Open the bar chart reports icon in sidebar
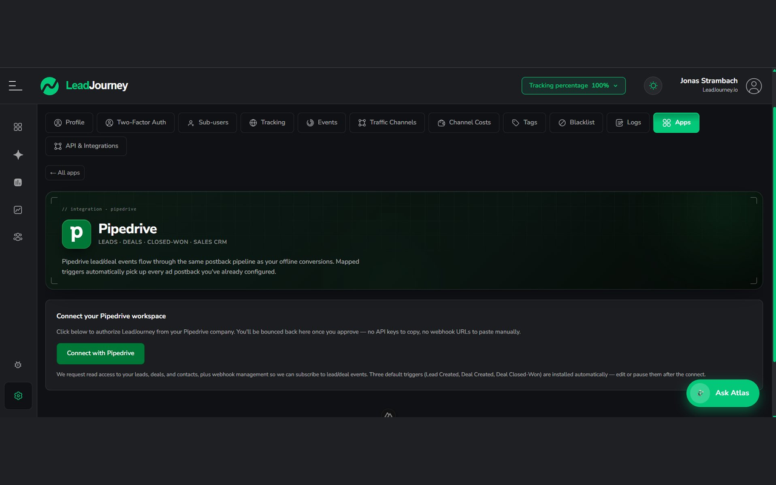 click(18, 182)
